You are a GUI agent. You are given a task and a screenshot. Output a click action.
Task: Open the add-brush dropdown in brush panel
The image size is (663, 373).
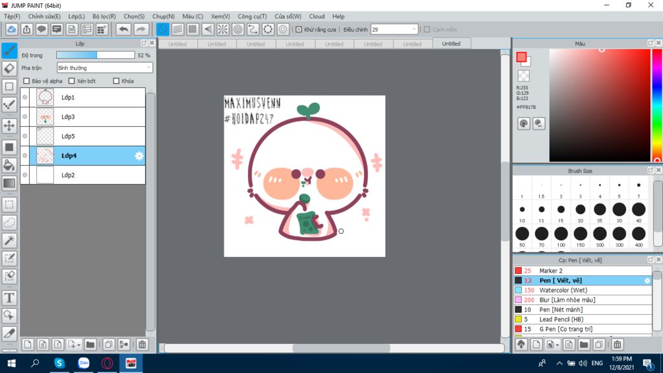[x=557, y=345]
